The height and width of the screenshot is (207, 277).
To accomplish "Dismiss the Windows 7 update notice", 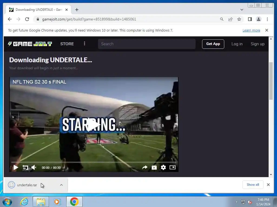I will coord(267,30).
